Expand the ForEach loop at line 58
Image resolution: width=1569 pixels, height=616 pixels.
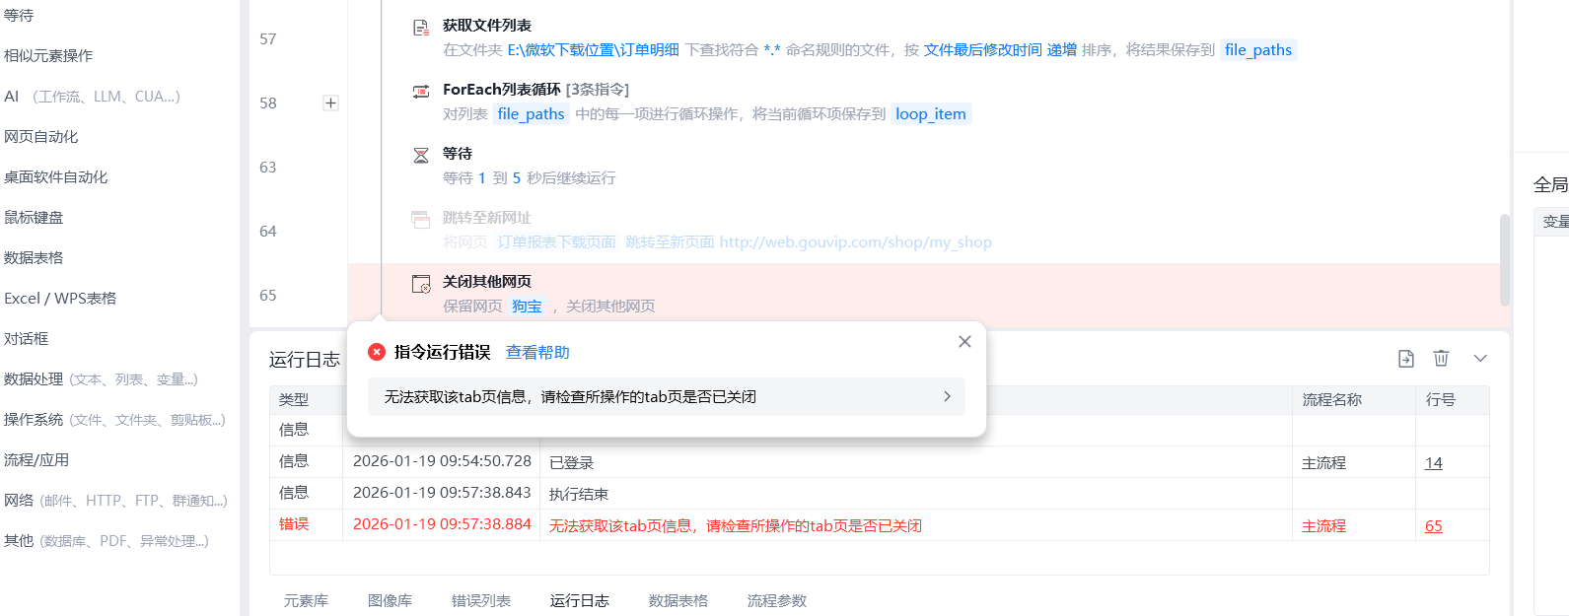pos(331,103)
